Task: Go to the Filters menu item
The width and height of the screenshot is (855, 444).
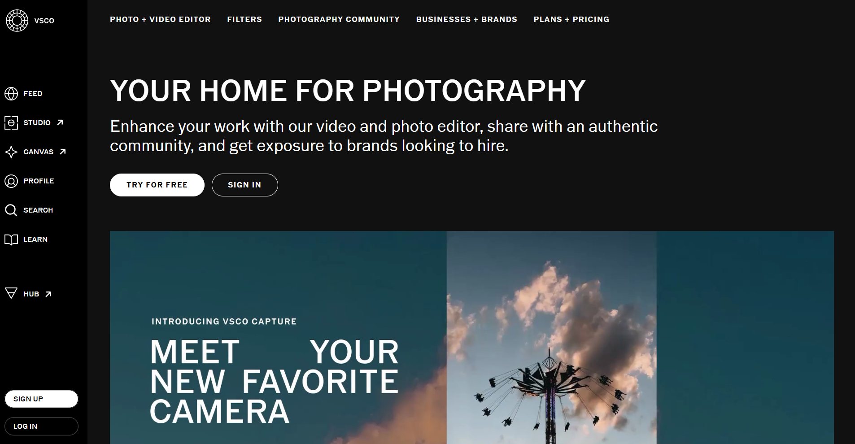Action: [244, 19]
